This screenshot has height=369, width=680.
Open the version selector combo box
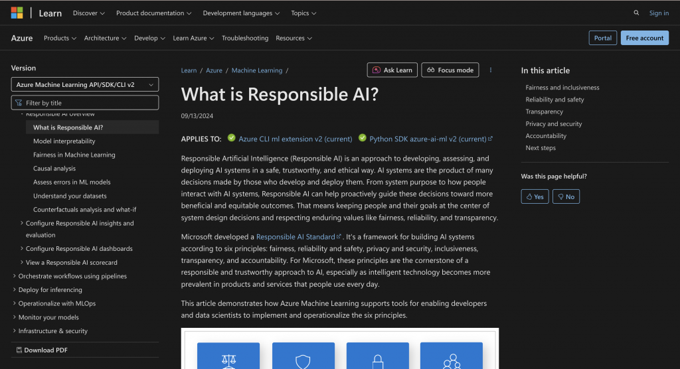85,84
